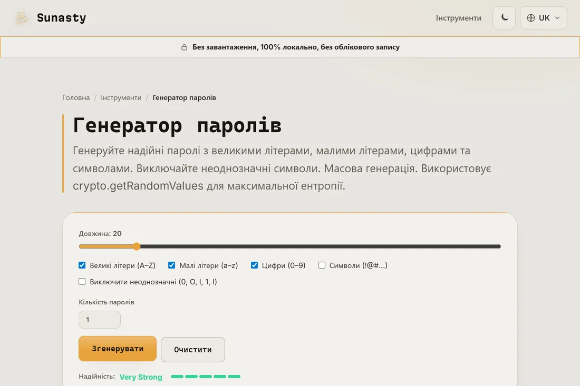
Task: Uncheck Малі літери (a–z) checkbox
Action: [x=172, y=265]
